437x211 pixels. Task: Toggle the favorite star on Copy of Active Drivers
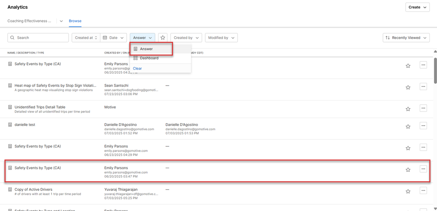(x=408, y=191)
